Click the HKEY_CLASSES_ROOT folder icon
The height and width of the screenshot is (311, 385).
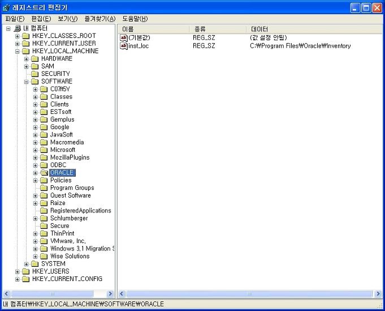point(26,36)
